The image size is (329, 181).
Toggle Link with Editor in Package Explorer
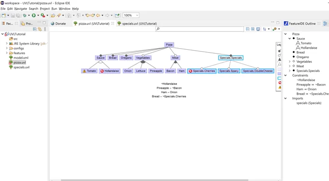click(x=40, y=29)
